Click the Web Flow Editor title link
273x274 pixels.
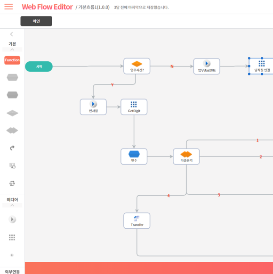pos(47,7)
